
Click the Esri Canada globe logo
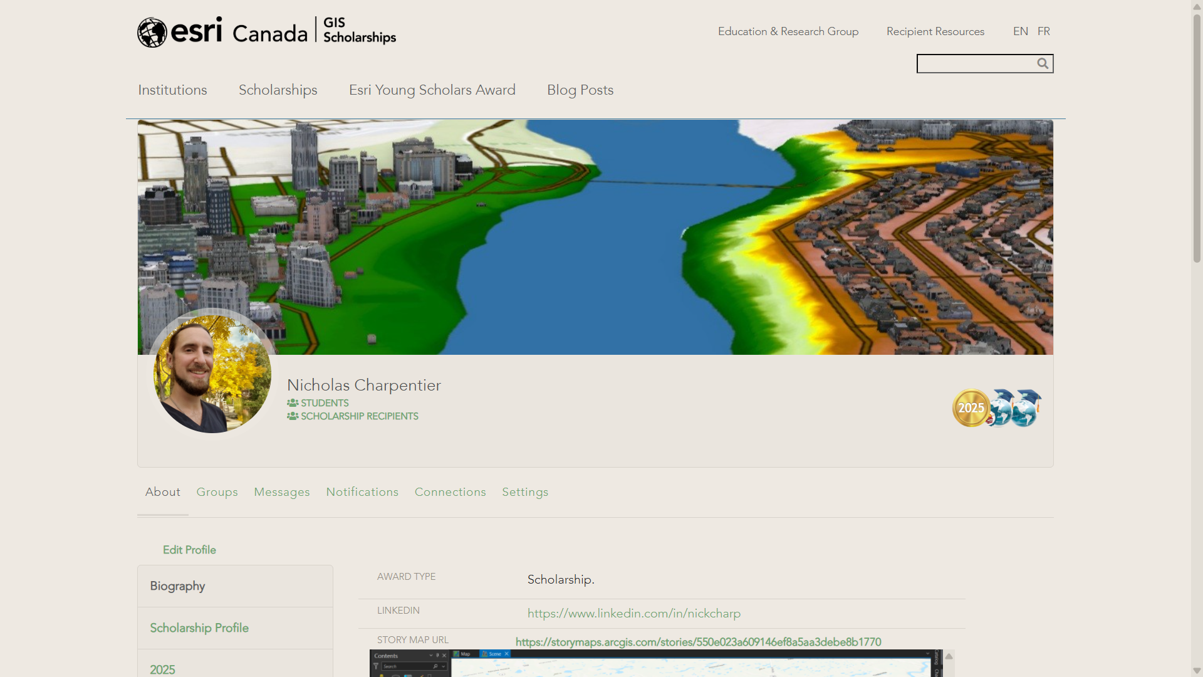152,31
